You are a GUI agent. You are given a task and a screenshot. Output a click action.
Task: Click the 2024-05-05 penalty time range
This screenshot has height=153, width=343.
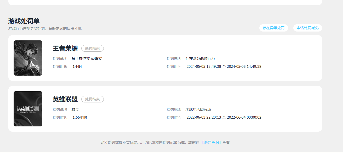(224, 66)
